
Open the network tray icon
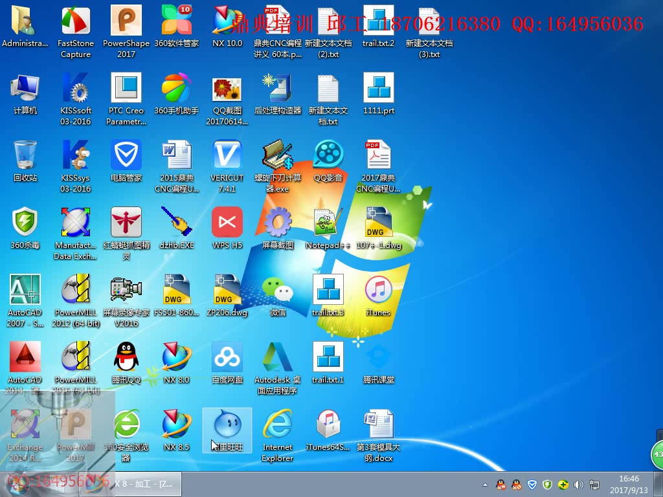[594, 485]
